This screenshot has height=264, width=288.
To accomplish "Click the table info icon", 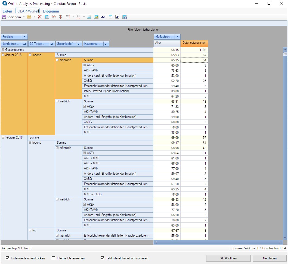I will (x=125, y=17).
